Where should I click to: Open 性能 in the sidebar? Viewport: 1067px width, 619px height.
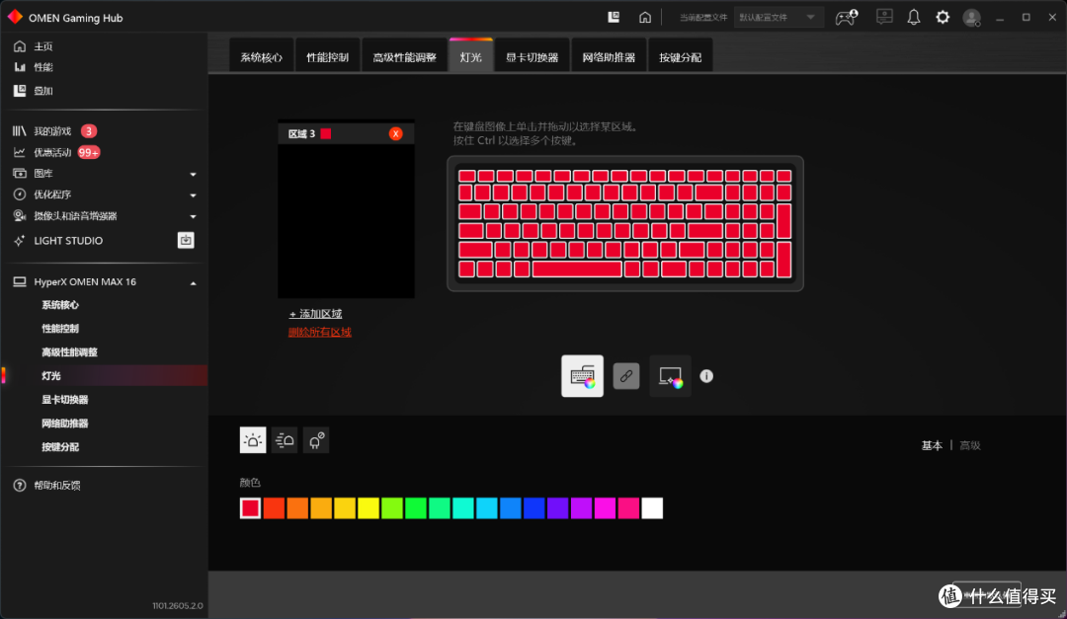(x=43, y=67)
